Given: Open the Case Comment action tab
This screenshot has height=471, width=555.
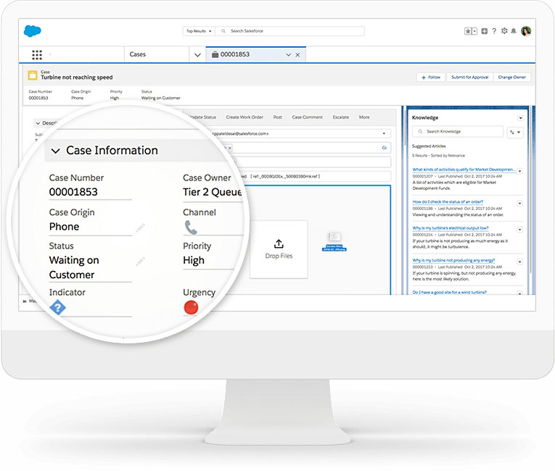Looking at the screenshot, I should click(307, 117).
